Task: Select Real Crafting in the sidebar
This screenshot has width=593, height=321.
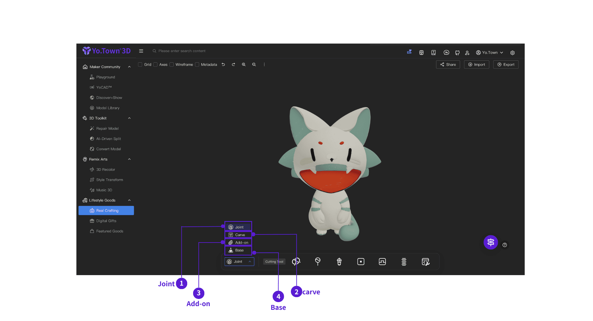Action: [x=106, y=211]
